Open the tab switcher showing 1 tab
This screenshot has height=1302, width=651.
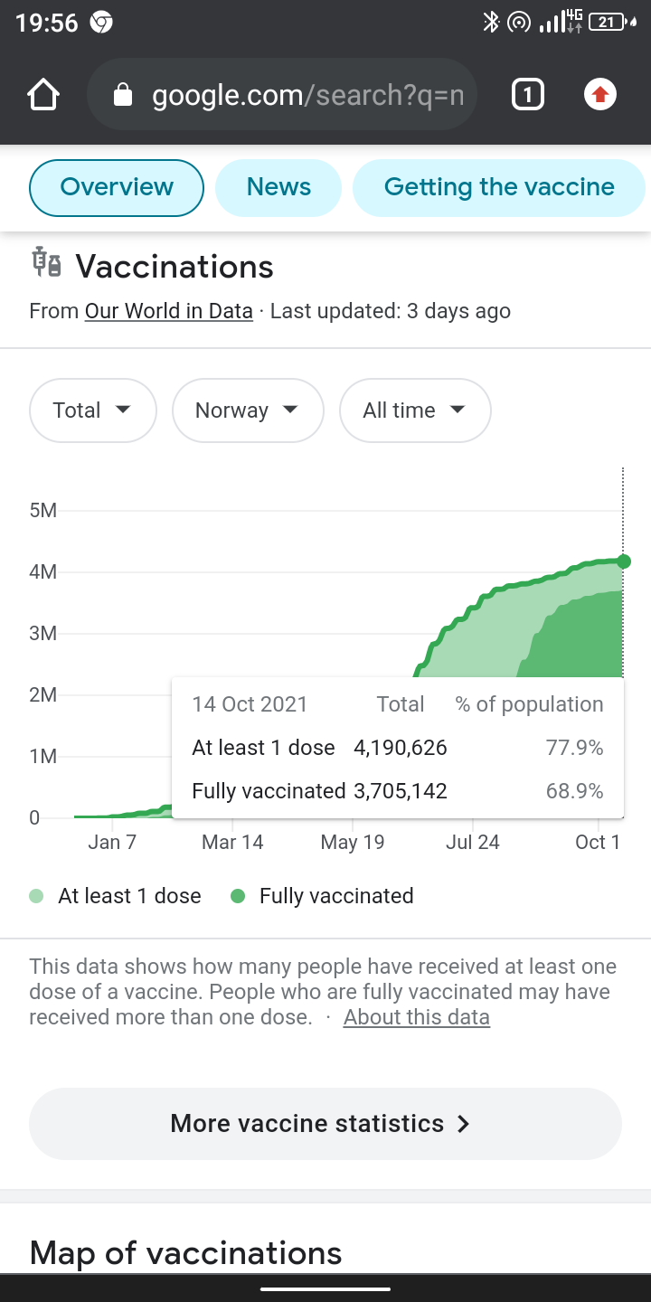pos(528,95)
